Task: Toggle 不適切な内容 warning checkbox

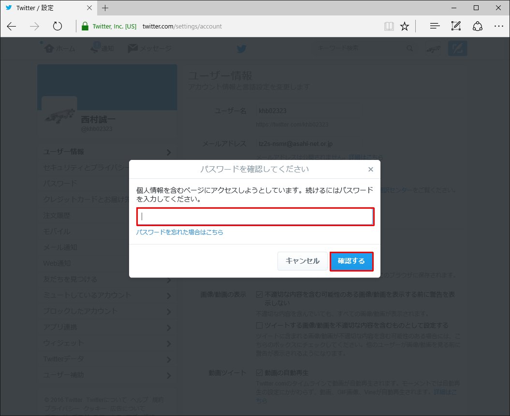Action: (259, 294)
